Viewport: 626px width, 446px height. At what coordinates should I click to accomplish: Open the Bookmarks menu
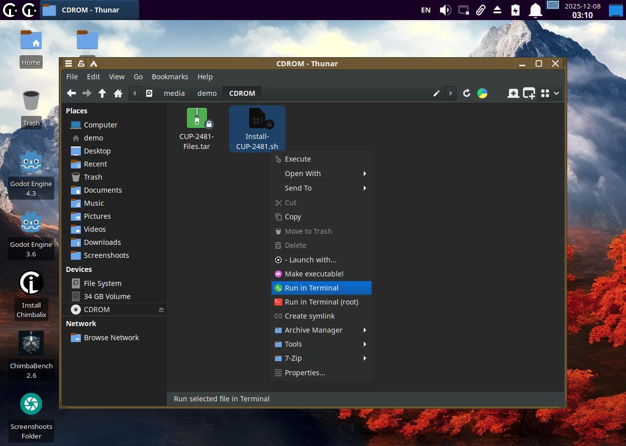[x=170, y=77]
